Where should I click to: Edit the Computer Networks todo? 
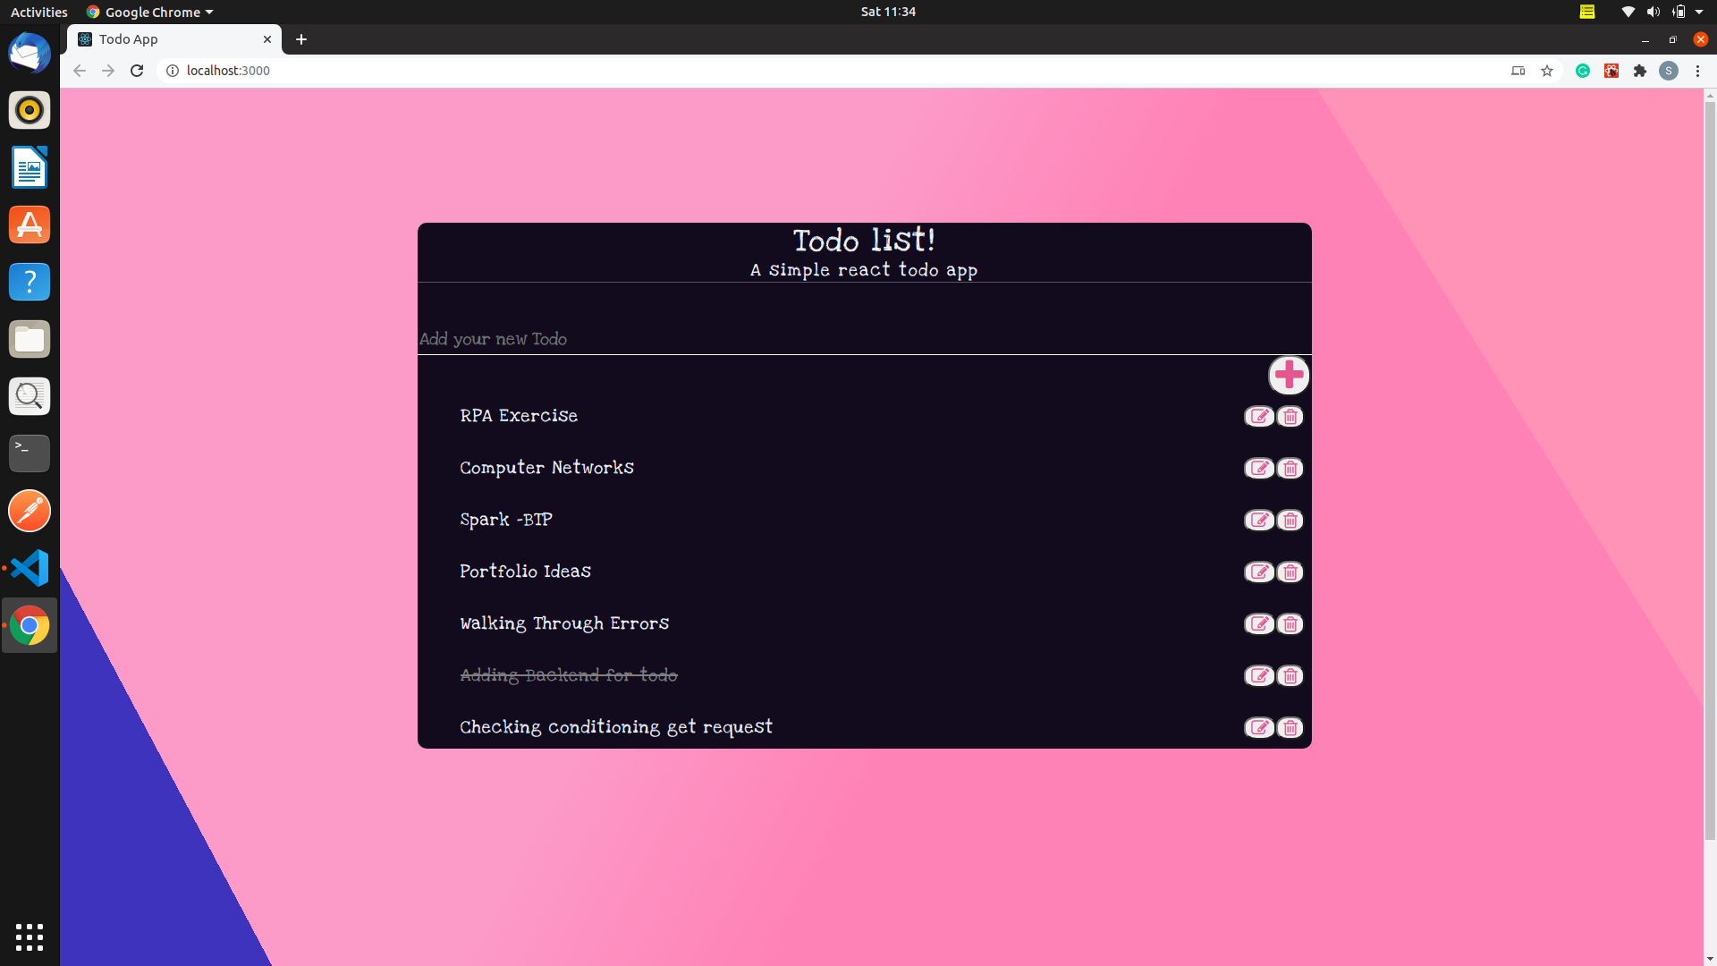pos(1259,469)
